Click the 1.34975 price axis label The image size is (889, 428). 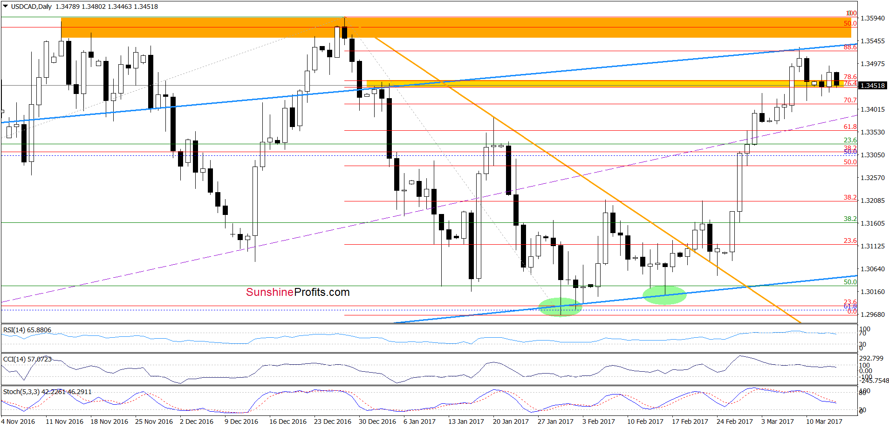click(x=872, y=64)
